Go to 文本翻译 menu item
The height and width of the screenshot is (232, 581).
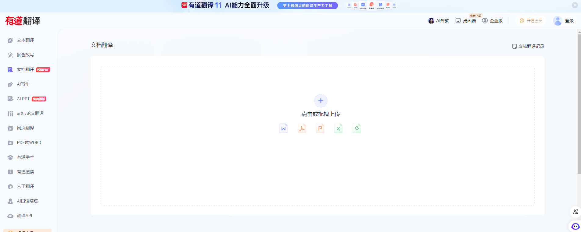25,40
